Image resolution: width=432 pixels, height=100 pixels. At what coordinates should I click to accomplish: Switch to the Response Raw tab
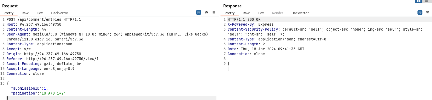click(x=246, y=13)
